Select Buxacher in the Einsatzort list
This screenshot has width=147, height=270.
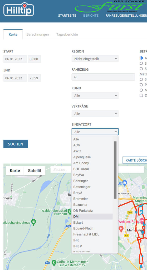(x=92, y=205)
